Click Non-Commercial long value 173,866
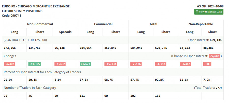Viewport: 229px width, 103px height. 10,48
